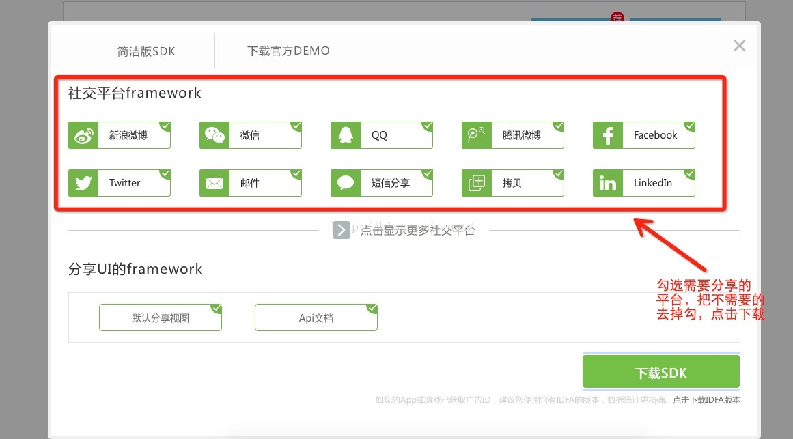Click the Twitter label text

(x=124, y=182)
